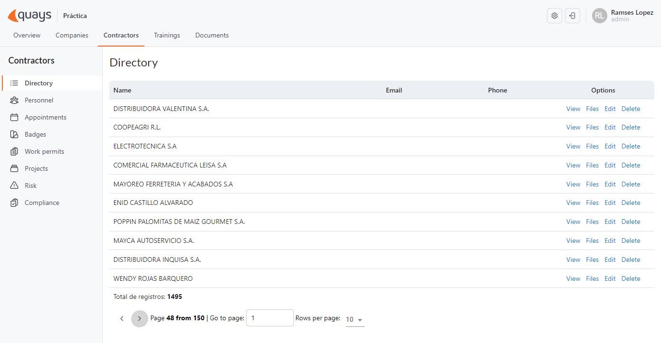Open the settings gear icon
This screenshot has height=343, width=661.
[554, 15]
